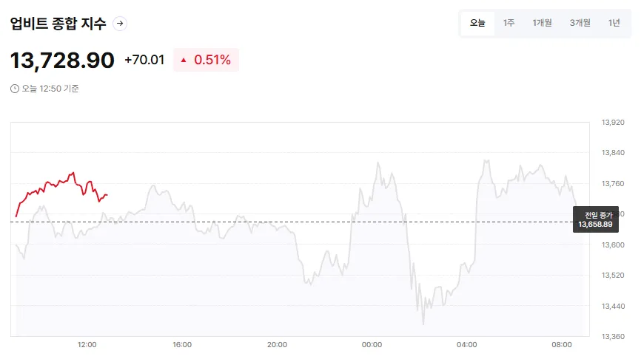Click the red up-triangle in the 0.51% badge
This screenshot has height=359, width=641.
tap(184, 61)
